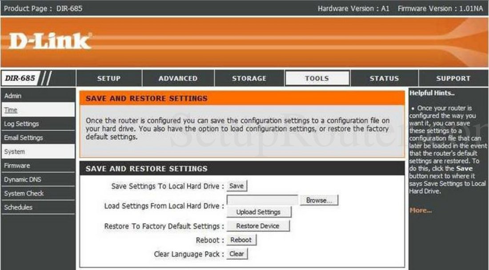Click the Restore Device button
This screenshot has width=489, height=270.
258,226
